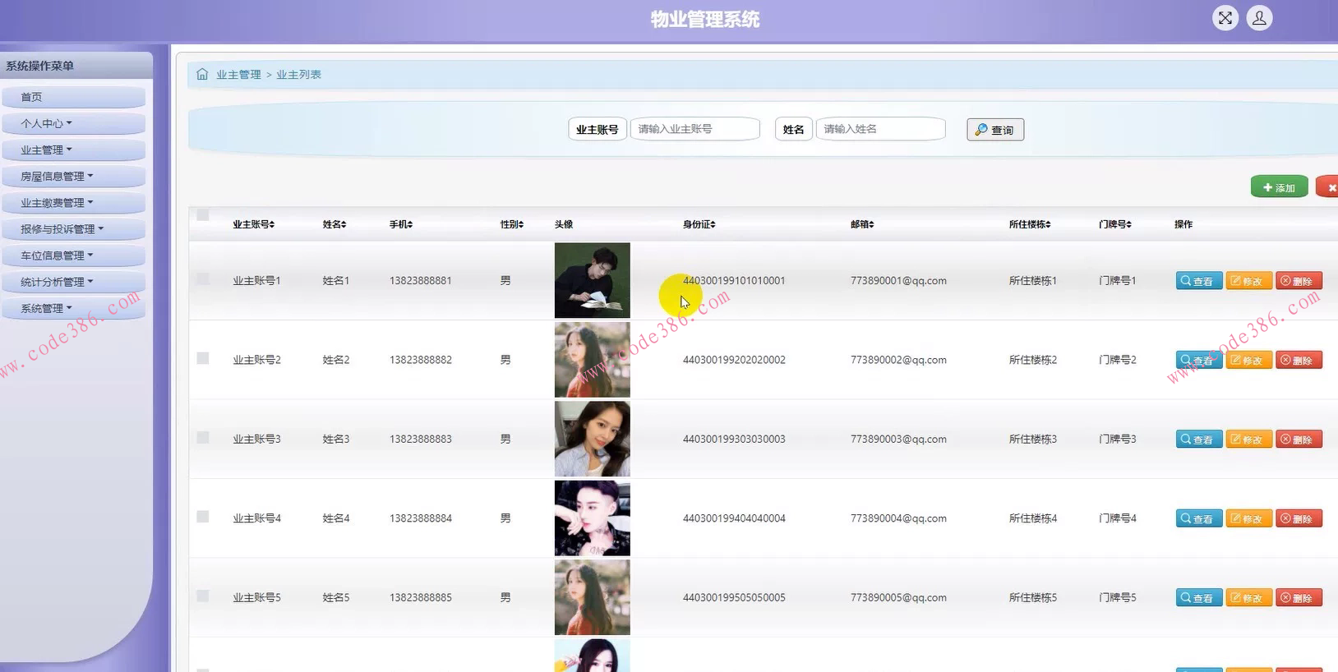This screenshot has height=672, width=1338.
Task: Sort by 姓名 column arrows
Action: tap(344, 224)
